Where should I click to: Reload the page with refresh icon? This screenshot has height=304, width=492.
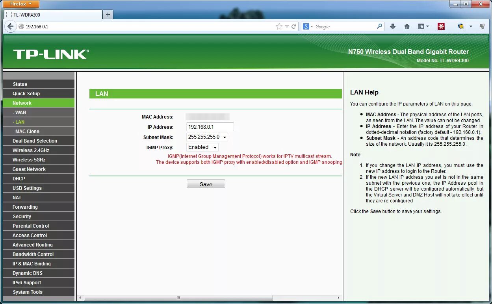(293, 26)
